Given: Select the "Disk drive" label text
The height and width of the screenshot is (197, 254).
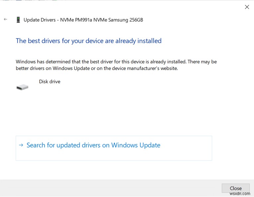Looking at the screenshot, I should point(49,81).
